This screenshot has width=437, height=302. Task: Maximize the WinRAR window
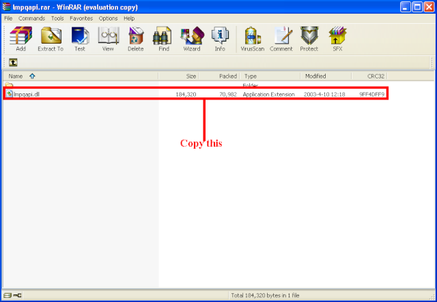point(417,7)
